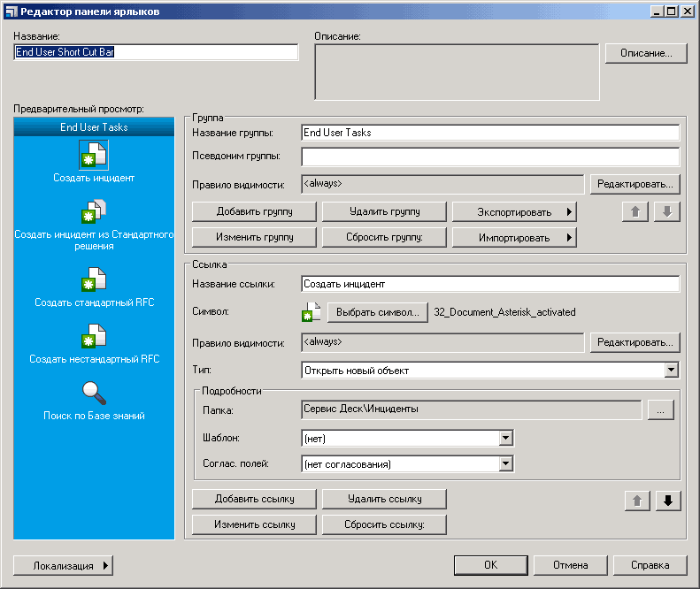Click the 'Создать стандартный RFC' label

94,302
